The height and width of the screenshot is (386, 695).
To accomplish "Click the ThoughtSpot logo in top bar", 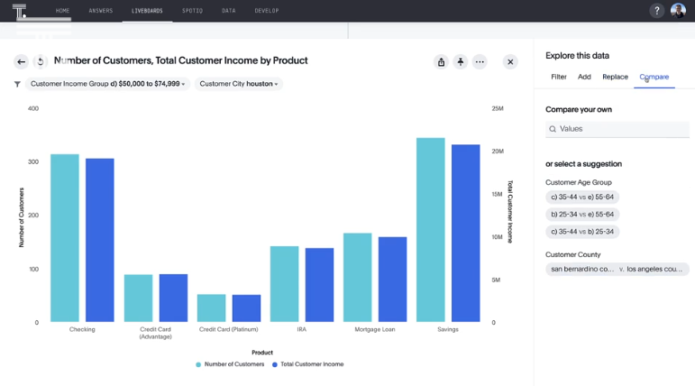I will click(19, 11).
